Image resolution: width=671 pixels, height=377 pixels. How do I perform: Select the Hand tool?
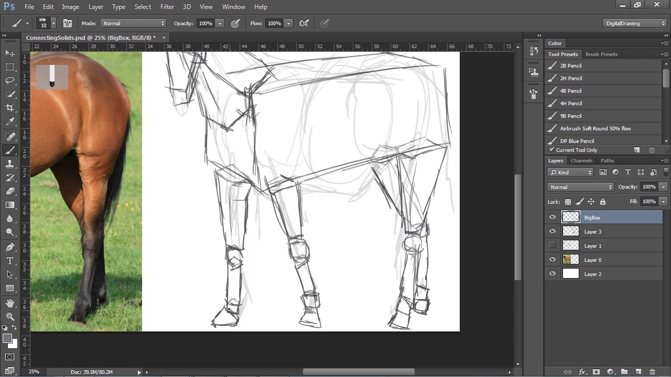pos(10,303)
